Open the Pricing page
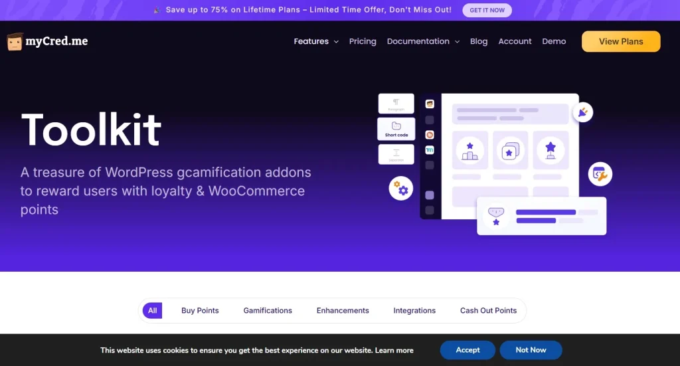This screenshot has width=680, height=366. pos(363,42)
